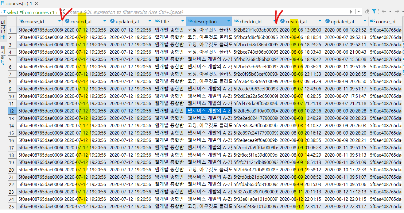
Task: Click the title cell 웹개발 종합반 in row 5
Action: [169, 59]
